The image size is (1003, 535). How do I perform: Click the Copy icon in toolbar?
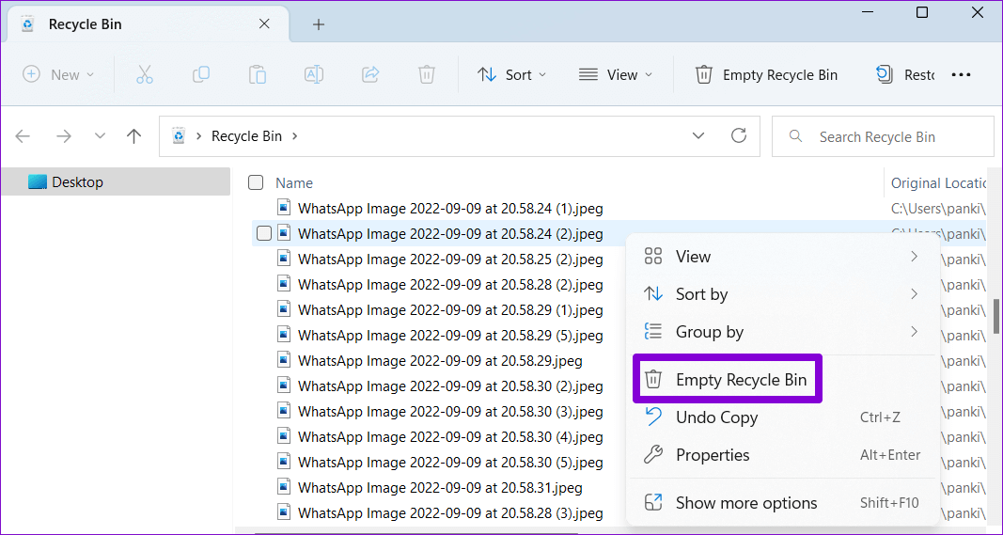tap(201, 75)
